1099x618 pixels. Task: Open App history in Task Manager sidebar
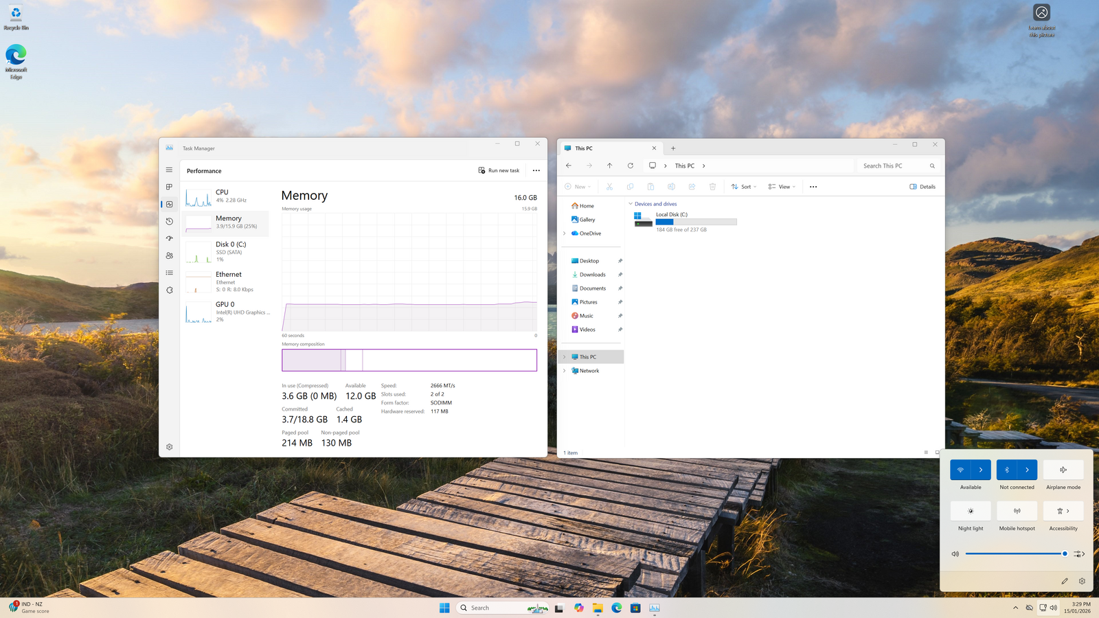point(169,221)
